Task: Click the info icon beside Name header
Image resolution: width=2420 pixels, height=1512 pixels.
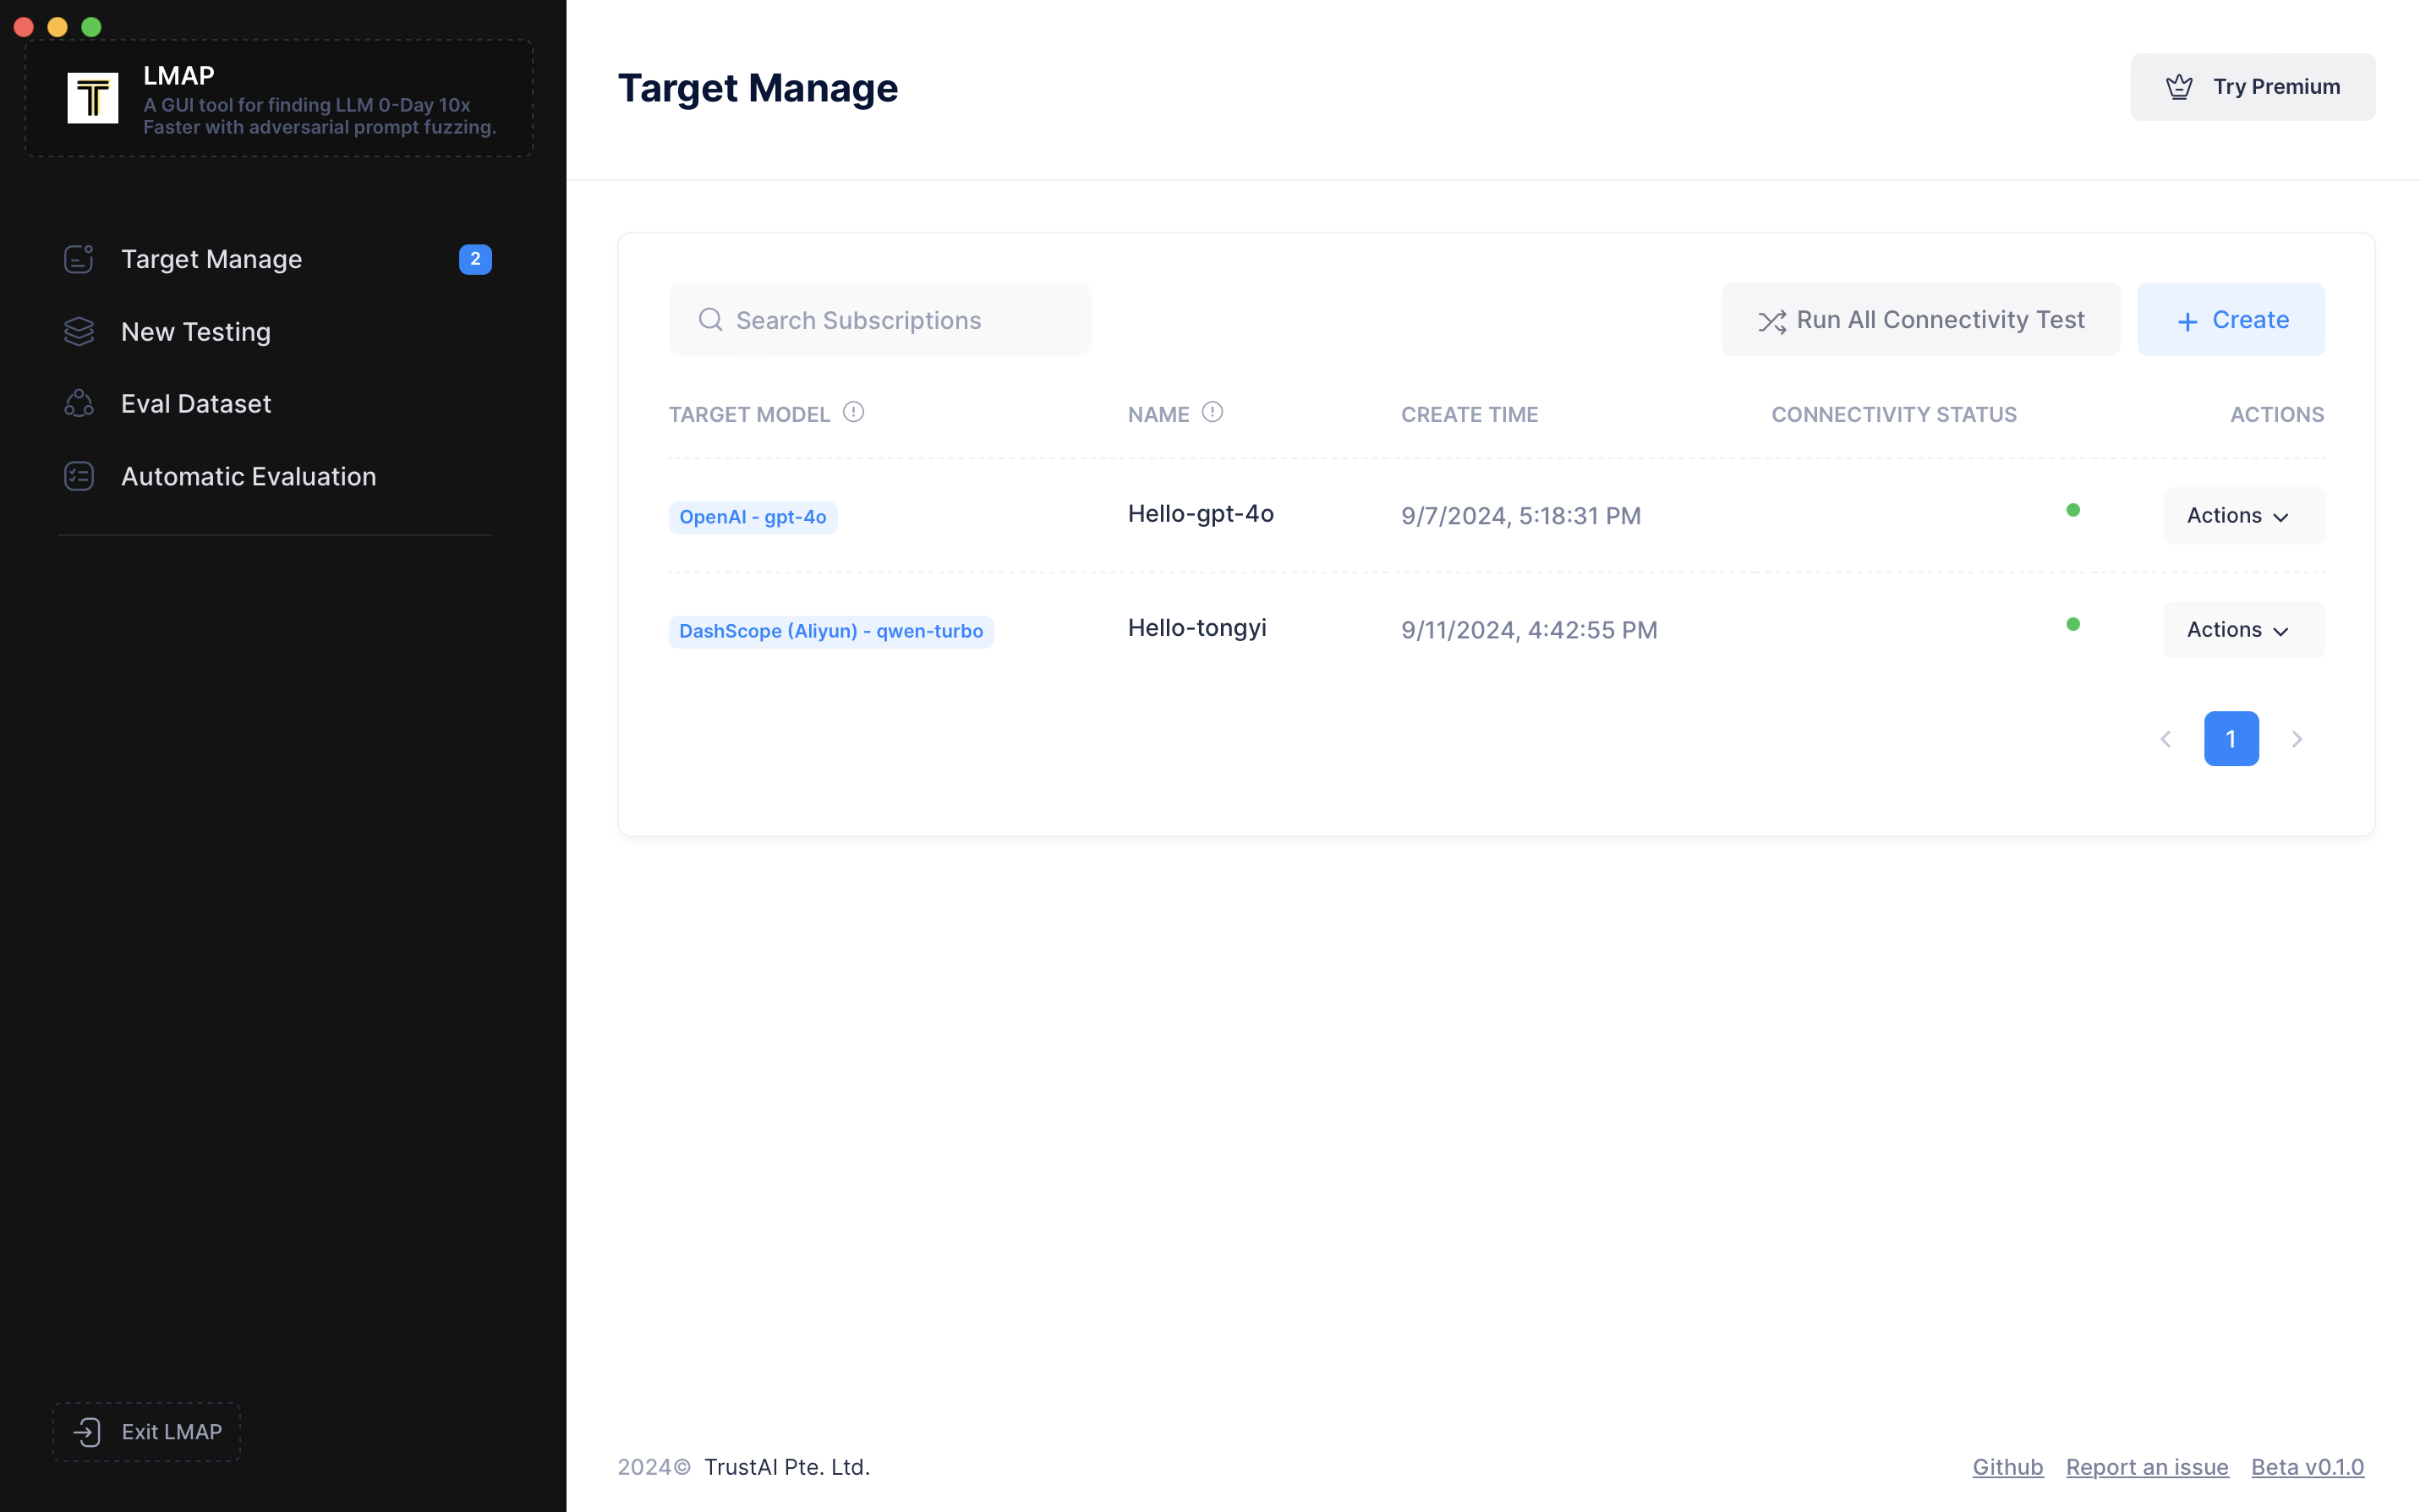Action: [x=1212, y=412]
